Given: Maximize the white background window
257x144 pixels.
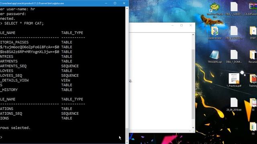Looking at the screenshot, I should 182,25.
